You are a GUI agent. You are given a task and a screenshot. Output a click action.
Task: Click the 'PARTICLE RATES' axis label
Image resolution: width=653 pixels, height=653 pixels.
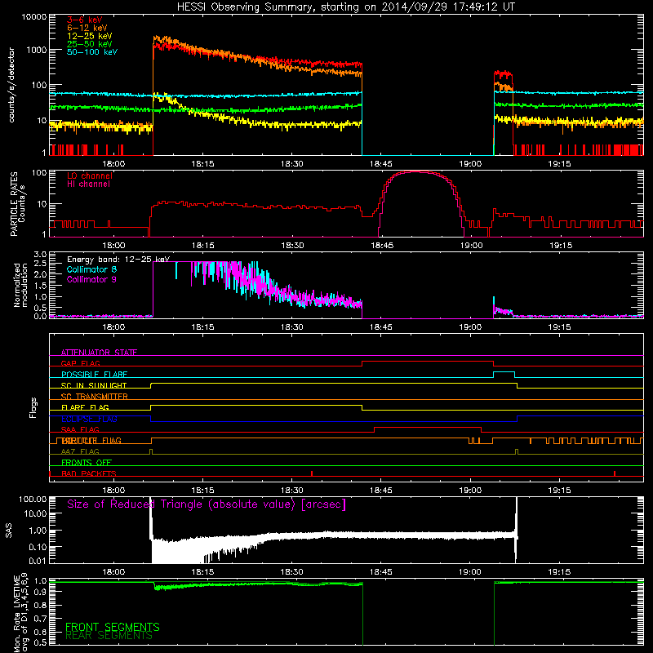point(14,204)
